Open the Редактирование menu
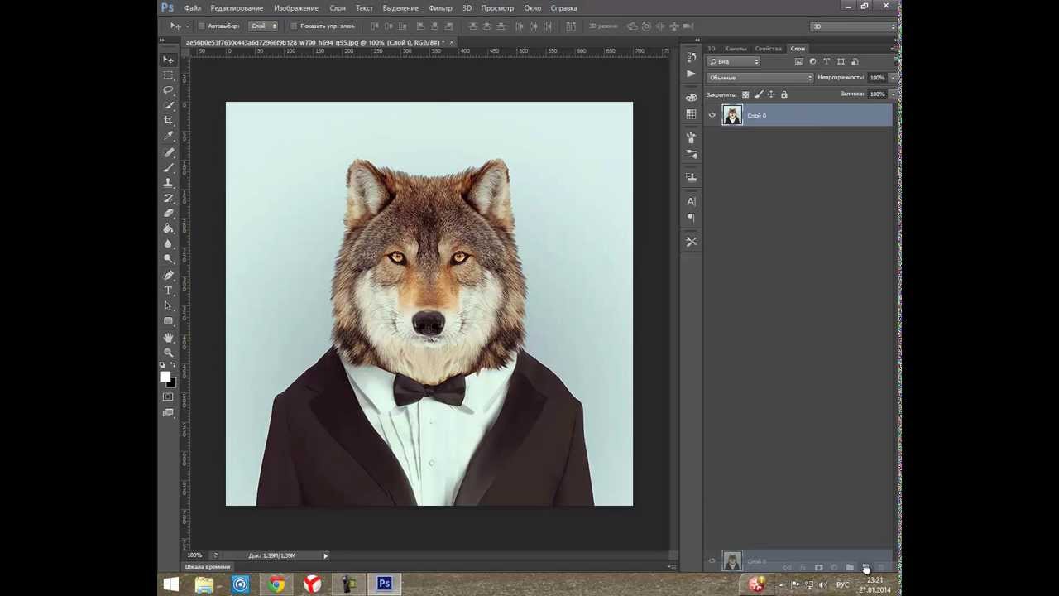The width and height of the screenshot is (1059, 596). 237,8
